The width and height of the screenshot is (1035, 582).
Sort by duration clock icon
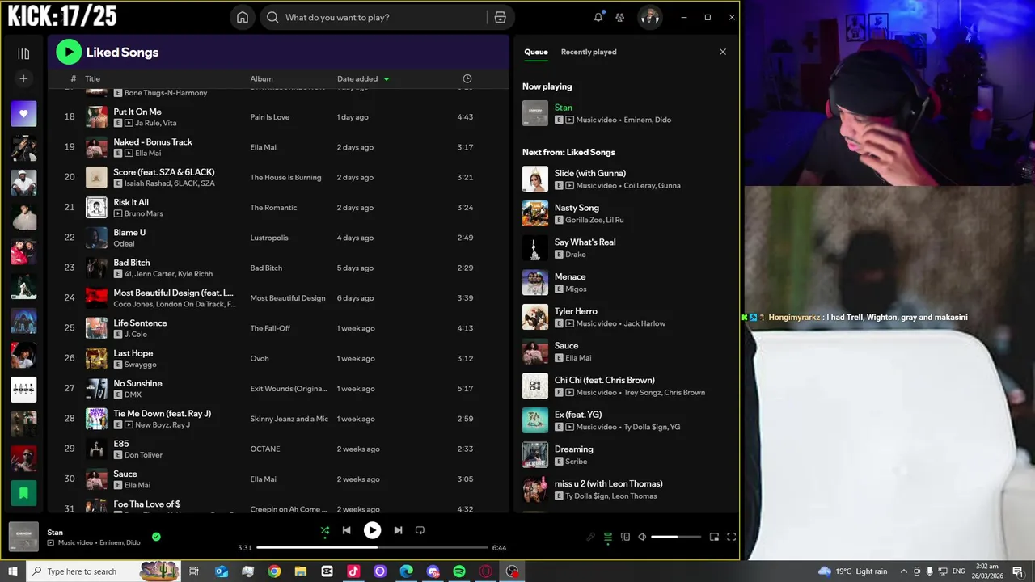467,78
